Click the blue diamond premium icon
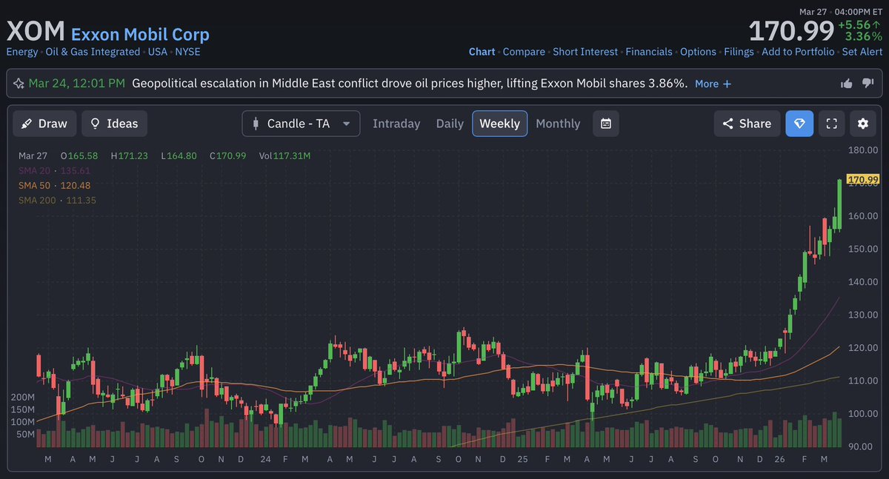Image resolution: width=889 pixels, height=479 pixels. click(799, 124)
